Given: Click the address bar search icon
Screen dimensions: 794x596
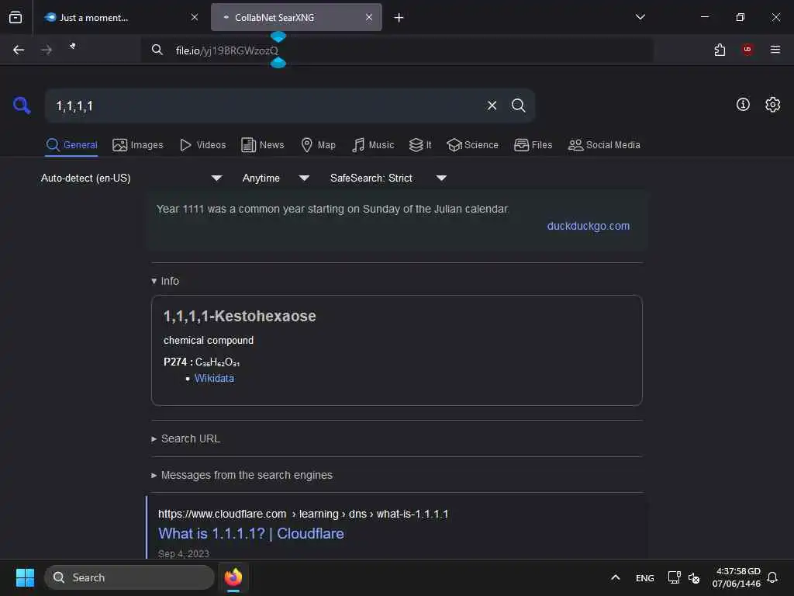Looking at the screenshot, I should (x=157, y=50).
